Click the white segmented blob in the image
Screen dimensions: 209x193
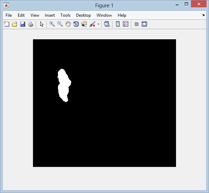64,86
